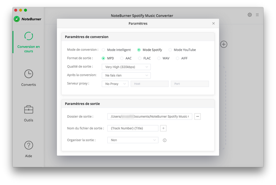Open Organiser la sortie dropdown
The height and width of the screenshot is (185, 276).
(133, 140)
